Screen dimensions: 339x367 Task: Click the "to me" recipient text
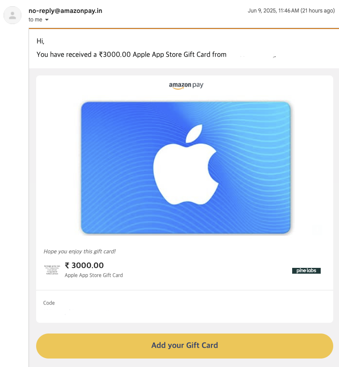tap(35, 20)
